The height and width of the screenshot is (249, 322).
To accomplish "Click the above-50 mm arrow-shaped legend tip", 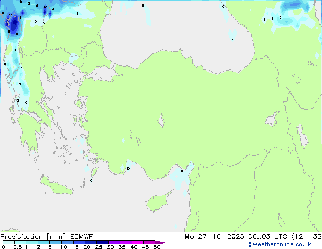I will 161,242.
